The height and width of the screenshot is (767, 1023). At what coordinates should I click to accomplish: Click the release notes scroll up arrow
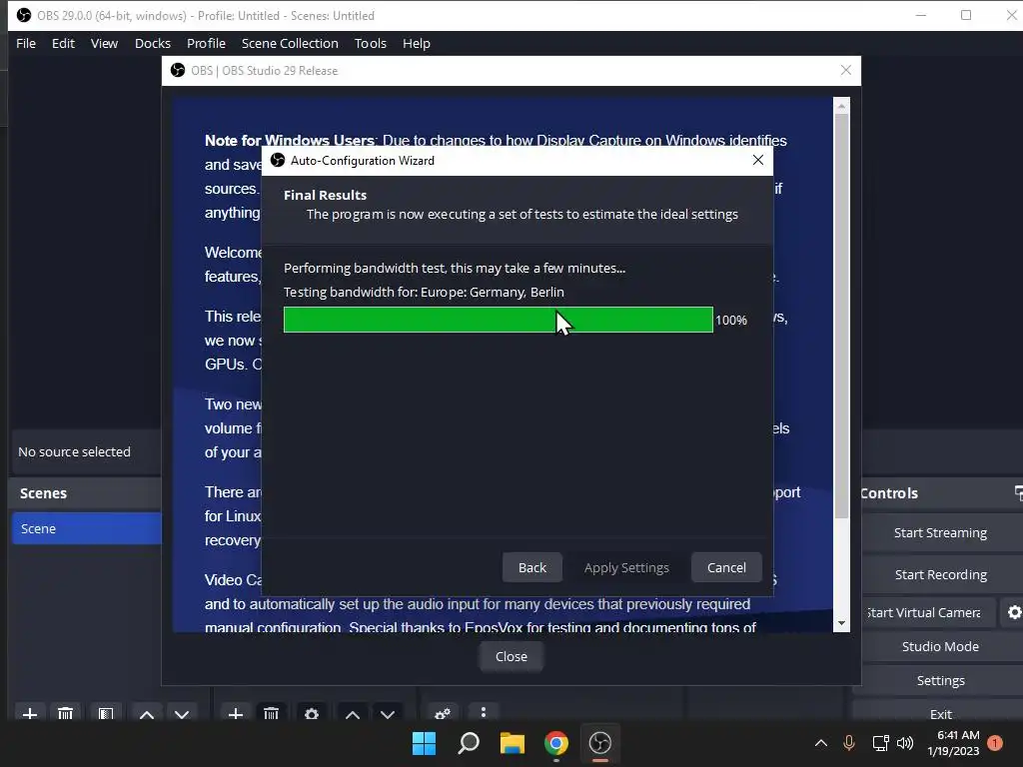pyautogui.click(x=841, y=106)
